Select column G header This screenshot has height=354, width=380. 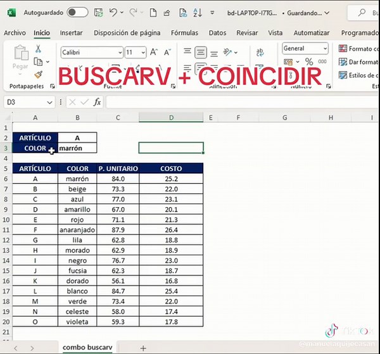coord(284,118)
